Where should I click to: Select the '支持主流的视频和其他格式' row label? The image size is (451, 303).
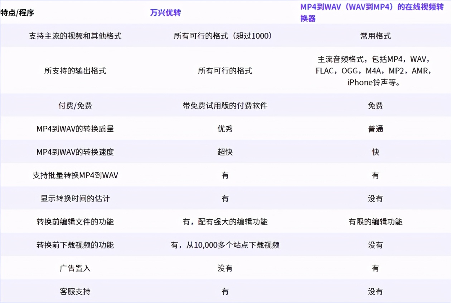coord(75,36)
